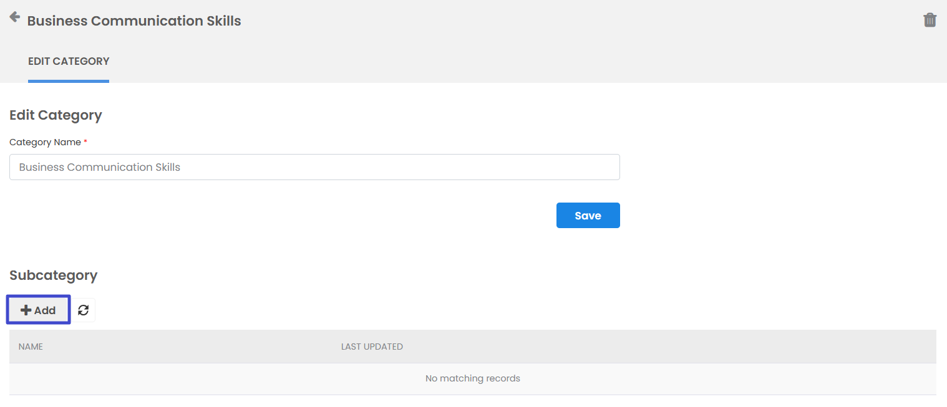This screenshot has width=947, height=407.
Task: Click the Subcategory section heading
Action: point(54,275)
